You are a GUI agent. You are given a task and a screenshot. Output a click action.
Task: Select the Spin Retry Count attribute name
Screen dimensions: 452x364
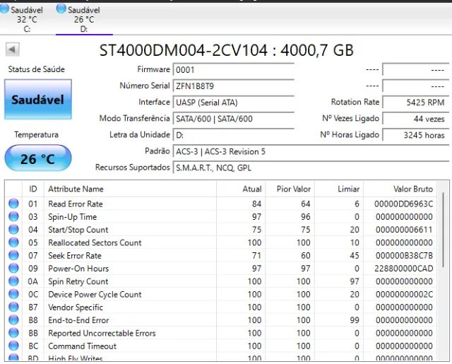click(x=78, y=281)
